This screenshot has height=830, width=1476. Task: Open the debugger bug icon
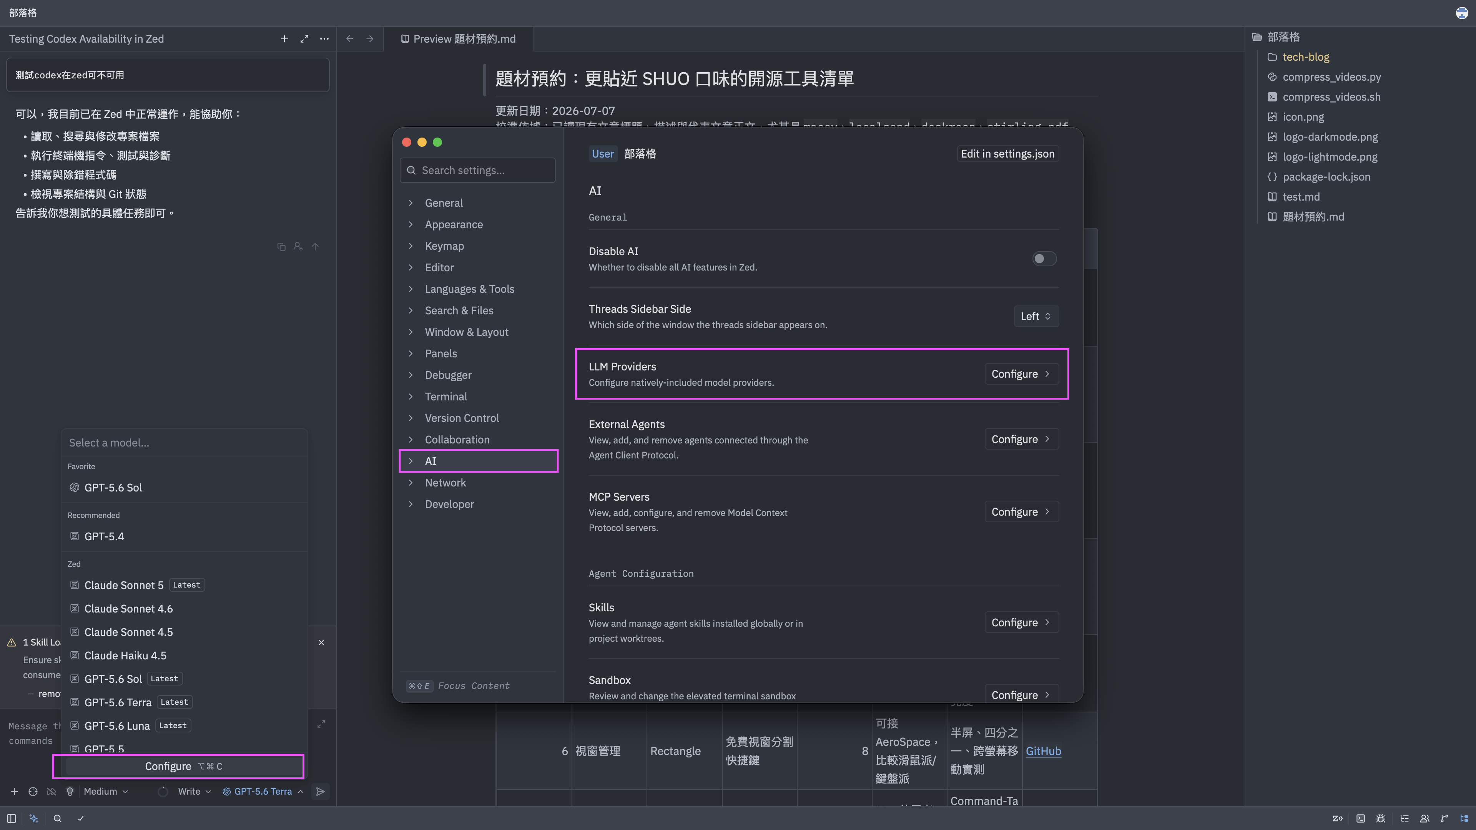click(x=1381, y=818)
